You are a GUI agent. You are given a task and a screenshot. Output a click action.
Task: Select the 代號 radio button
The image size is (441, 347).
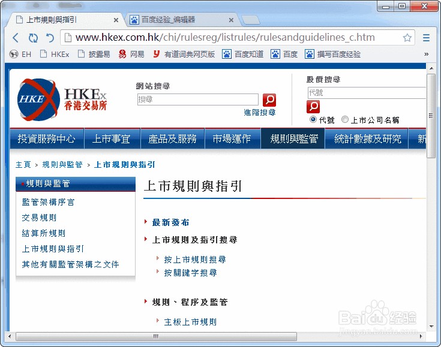313,119
